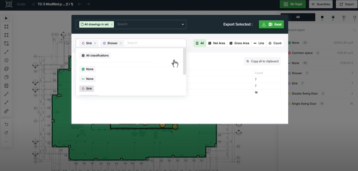
Task: Expand the drawings selector dropdown chevron
Action: point(183,24)
